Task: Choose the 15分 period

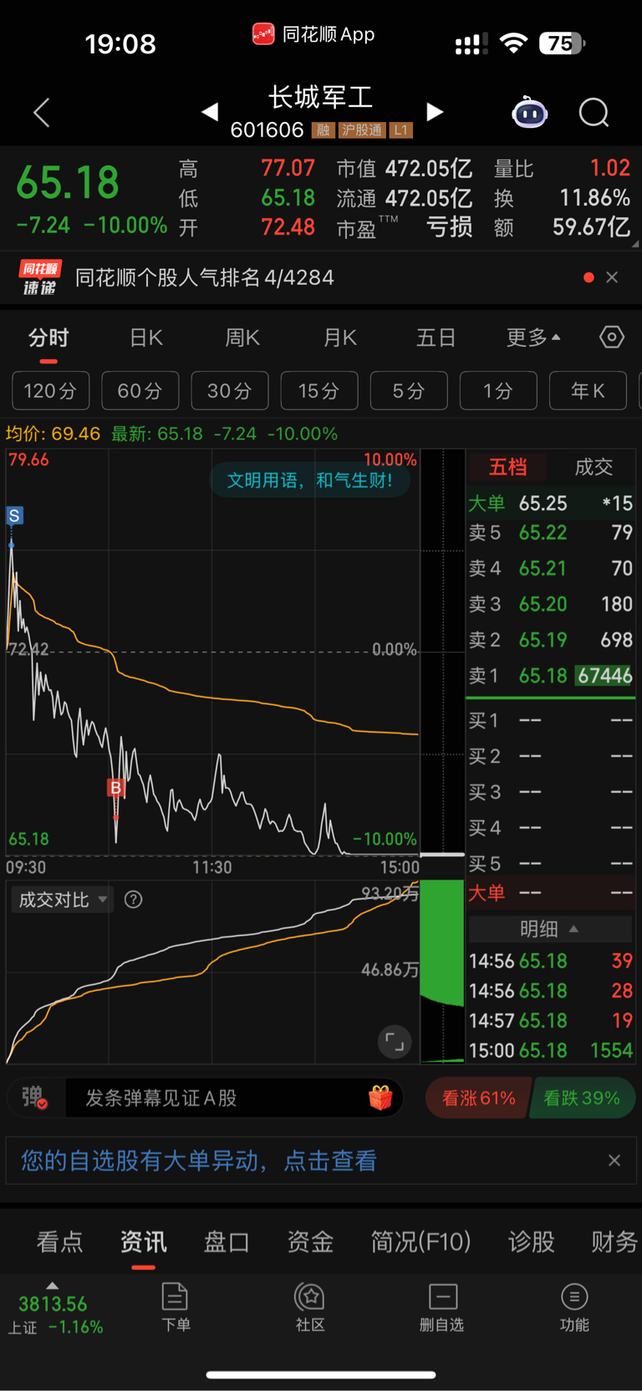Action: (x=319, y=391)
